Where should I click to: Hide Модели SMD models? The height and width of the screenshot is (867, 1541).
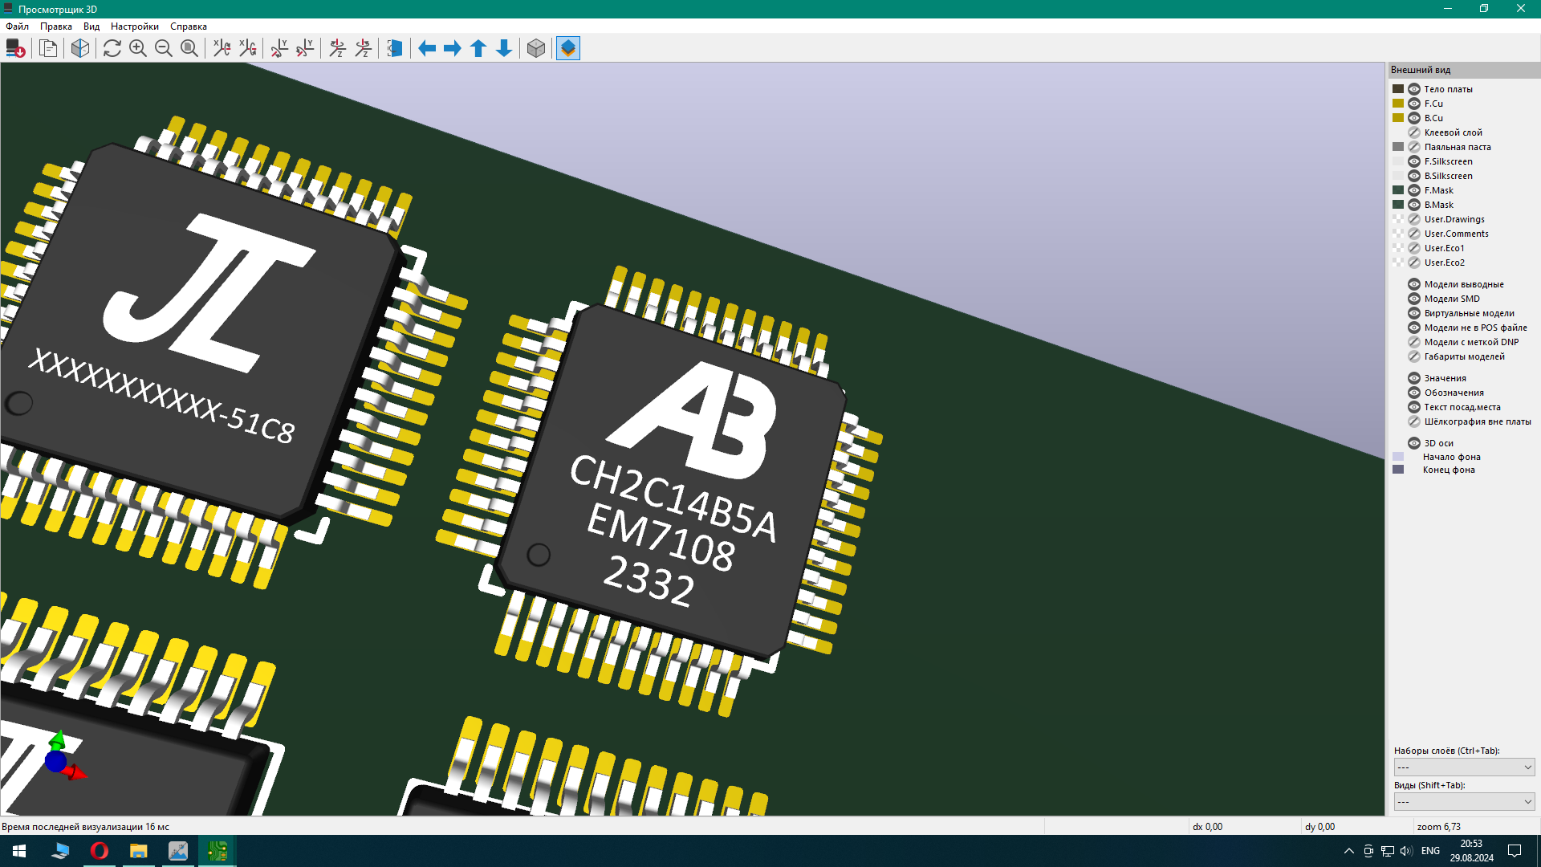(x=1414, y=299)
